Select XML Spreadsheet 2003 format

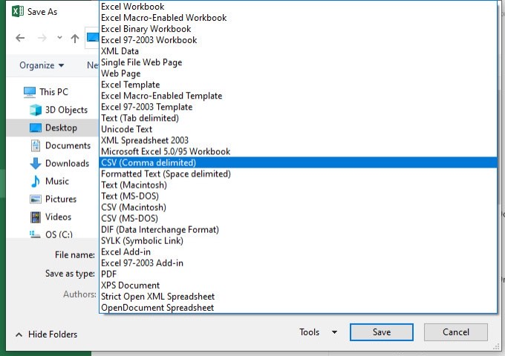point(298,140)
